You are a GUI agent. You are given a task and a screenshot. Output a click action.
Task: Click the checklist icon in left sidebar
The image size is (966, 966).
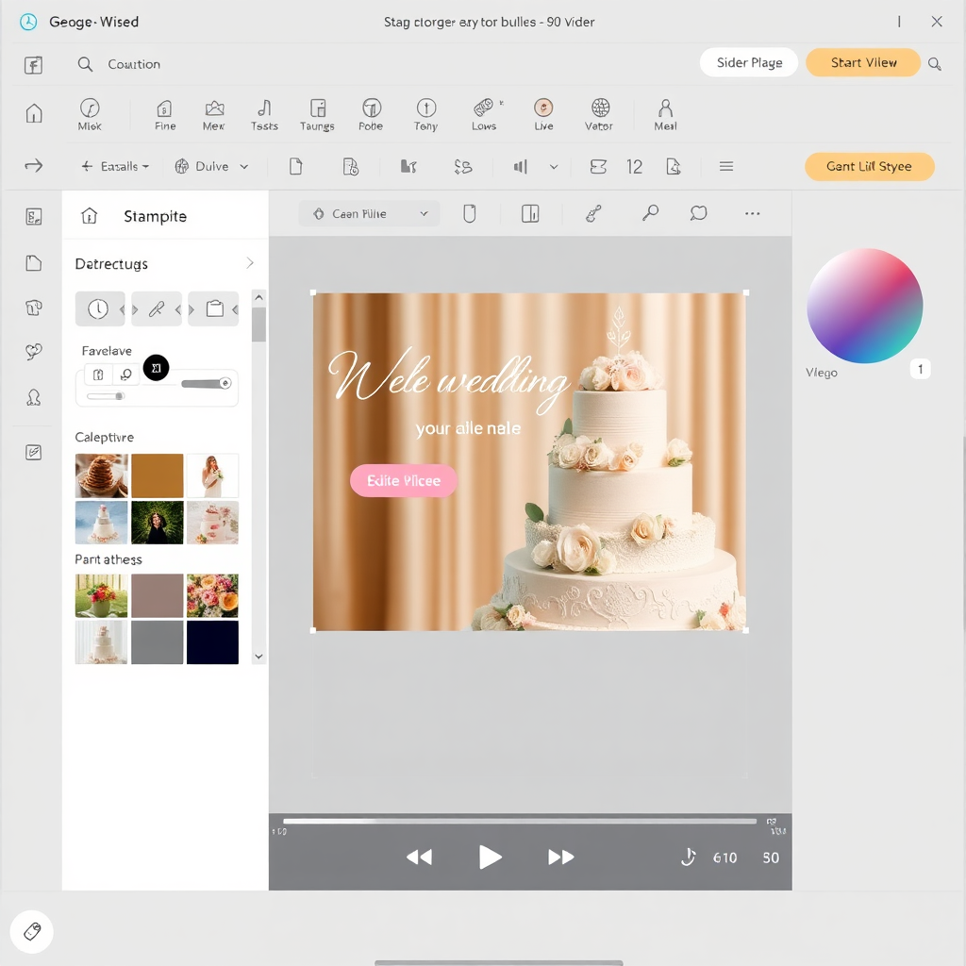[x=34, y=452]
